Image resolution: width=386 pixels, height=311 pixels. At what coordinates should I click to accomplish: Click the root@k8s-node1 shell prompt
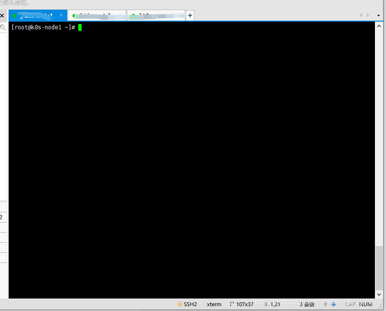point(43,27)
